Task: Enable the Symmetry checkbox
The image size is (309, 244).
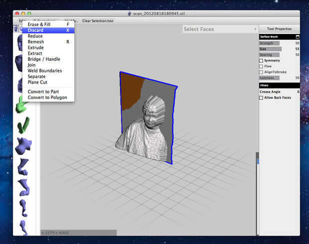Action: point(261,60)
